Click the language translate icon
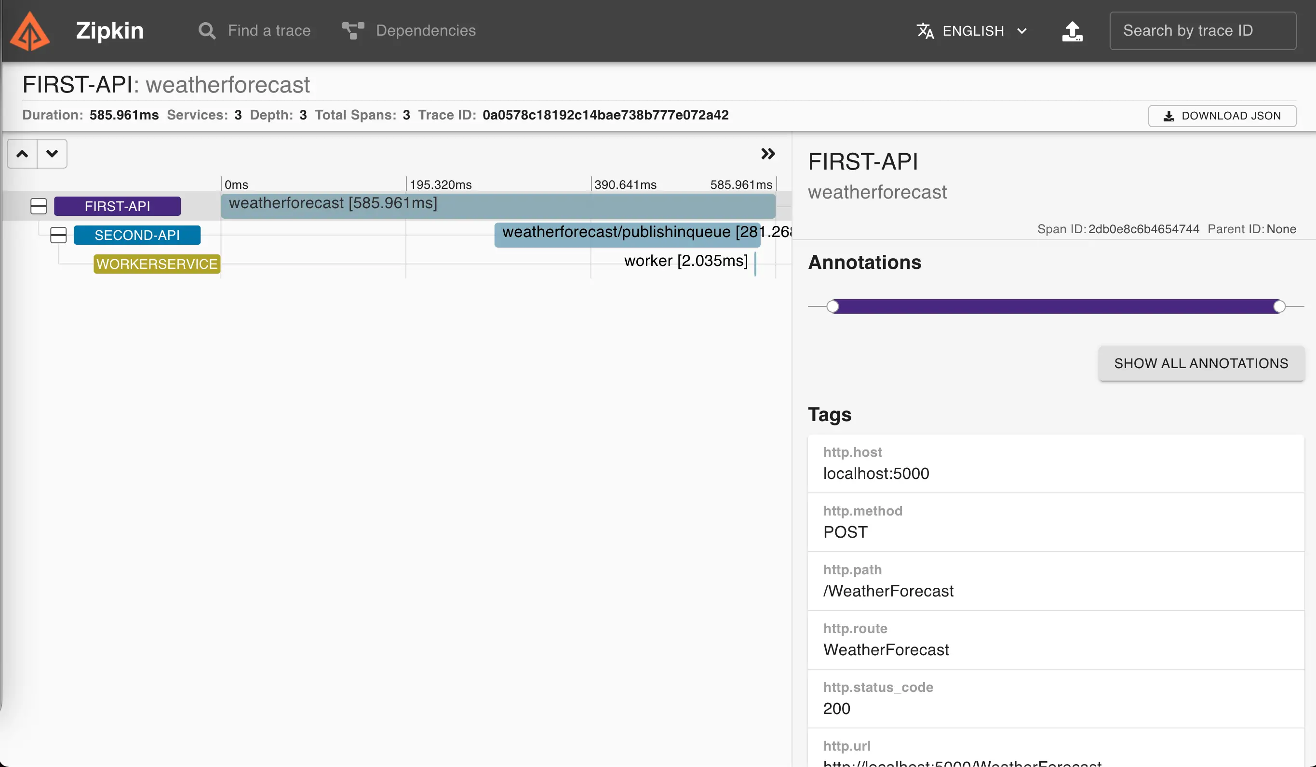This screenshot has height=767, width=1316. click(925, 31)
